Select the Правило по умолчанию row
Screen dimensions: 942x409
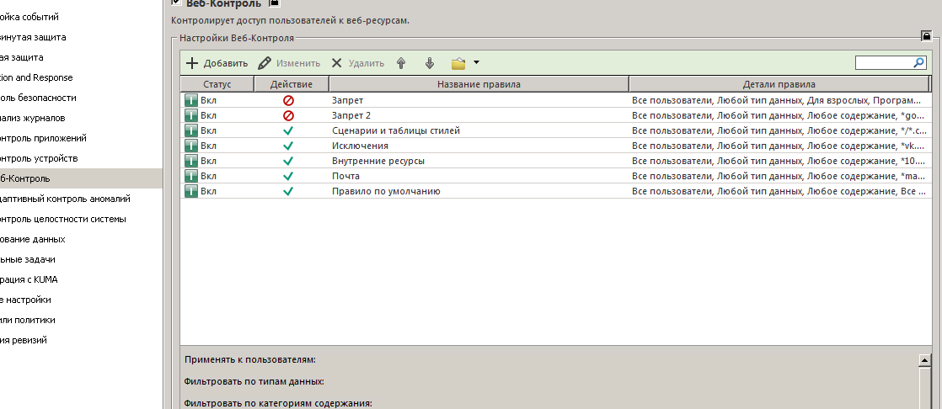[385, 191]
